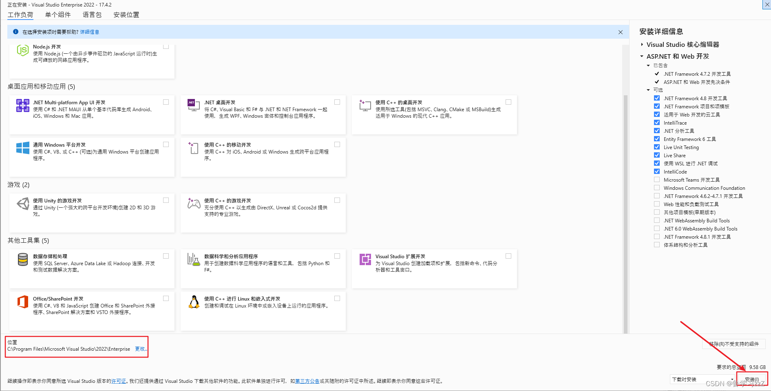Open the 下载时安装 dropdown
771x391 pixels.
[x=703, y=379]
